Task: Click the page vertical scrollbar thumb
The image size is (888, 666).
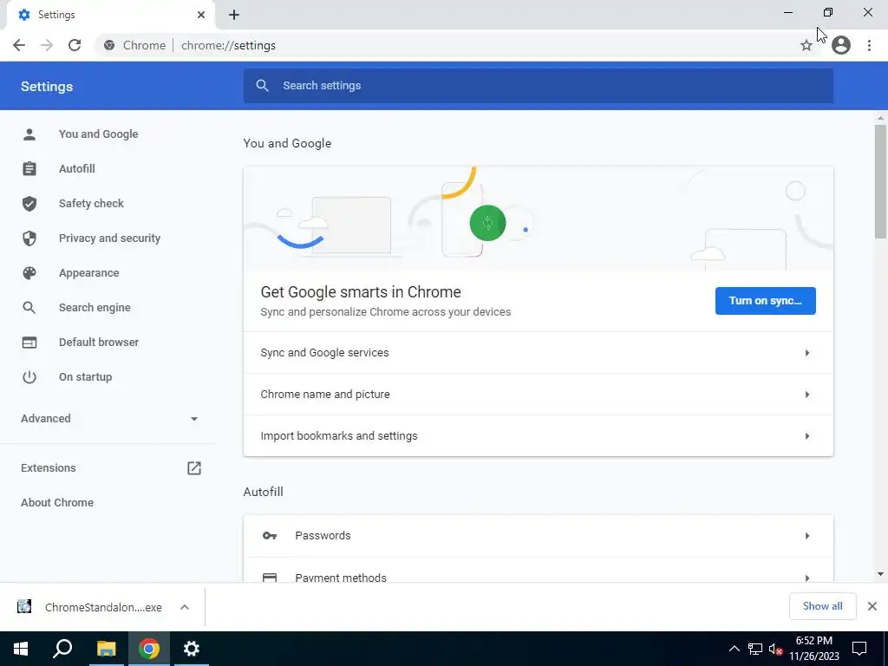Action: click(x=880, y=181)
